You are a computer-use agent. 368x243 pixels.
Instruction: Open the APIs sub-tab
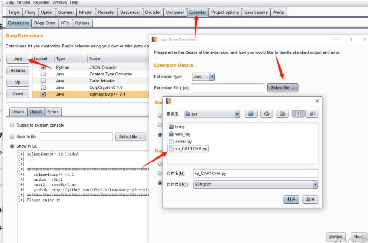65,23
